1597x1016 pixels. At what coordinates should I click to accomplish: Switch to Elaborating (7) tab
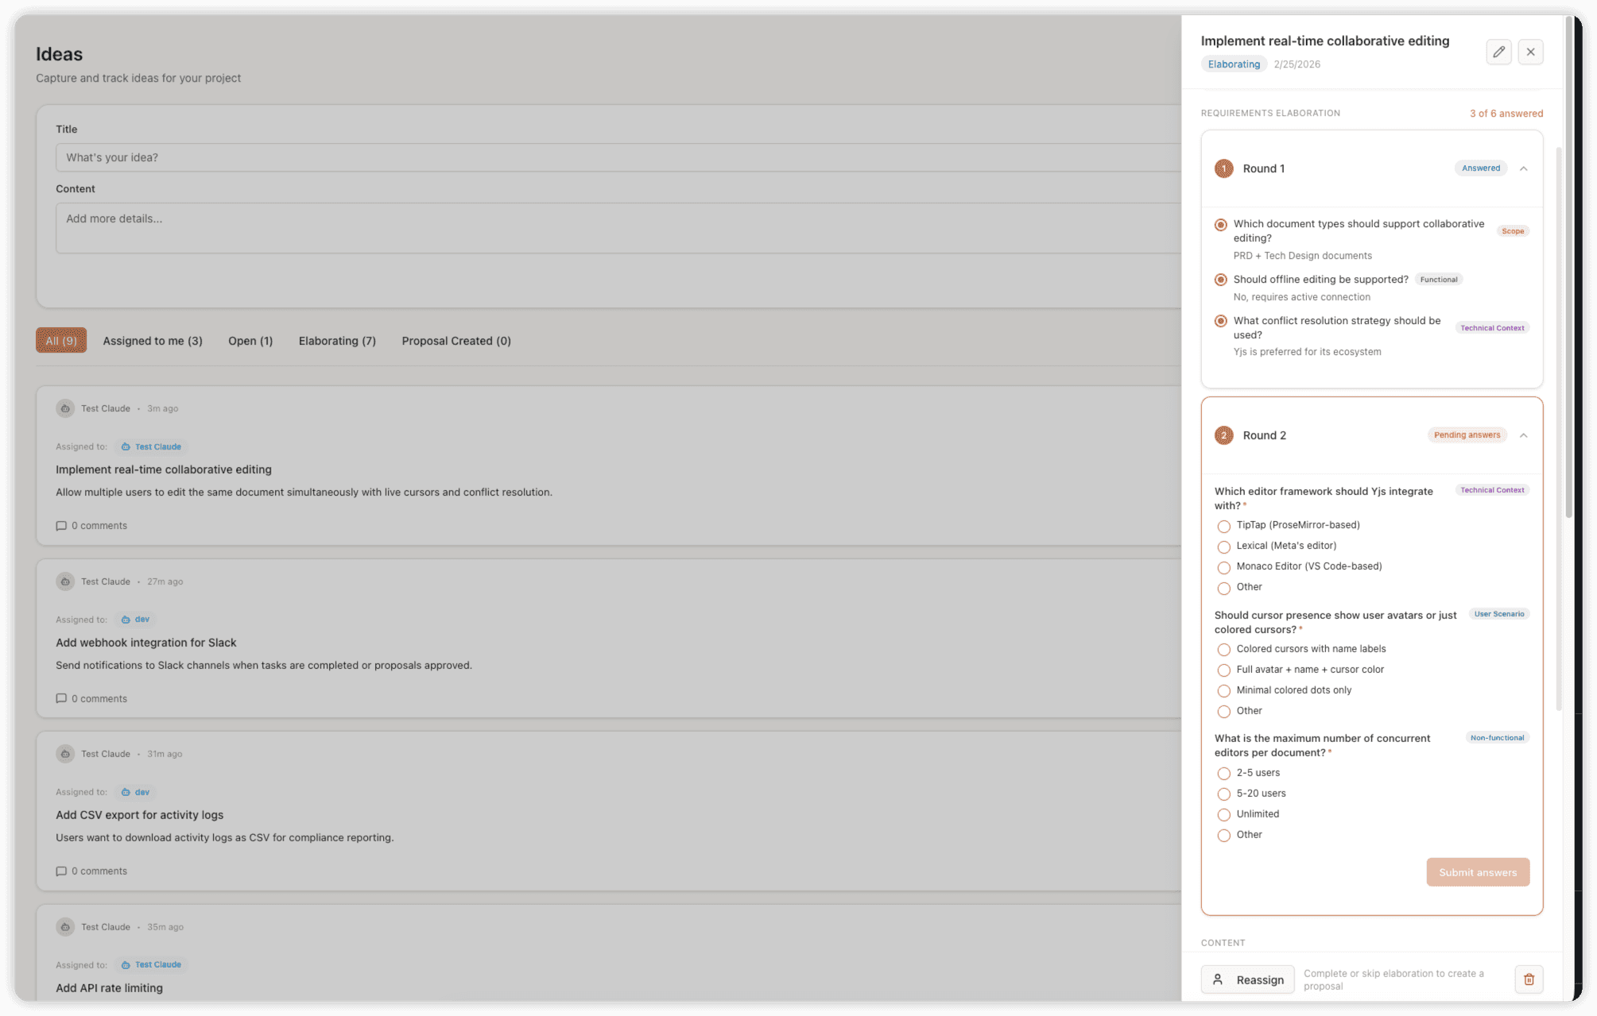[x=337, y=341]
